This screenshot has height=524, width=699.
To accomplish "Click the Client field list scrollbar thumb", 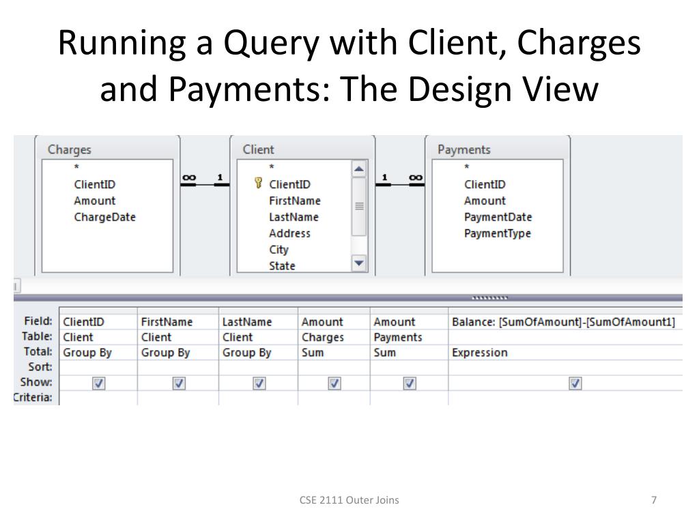I will tap(359, 206).
